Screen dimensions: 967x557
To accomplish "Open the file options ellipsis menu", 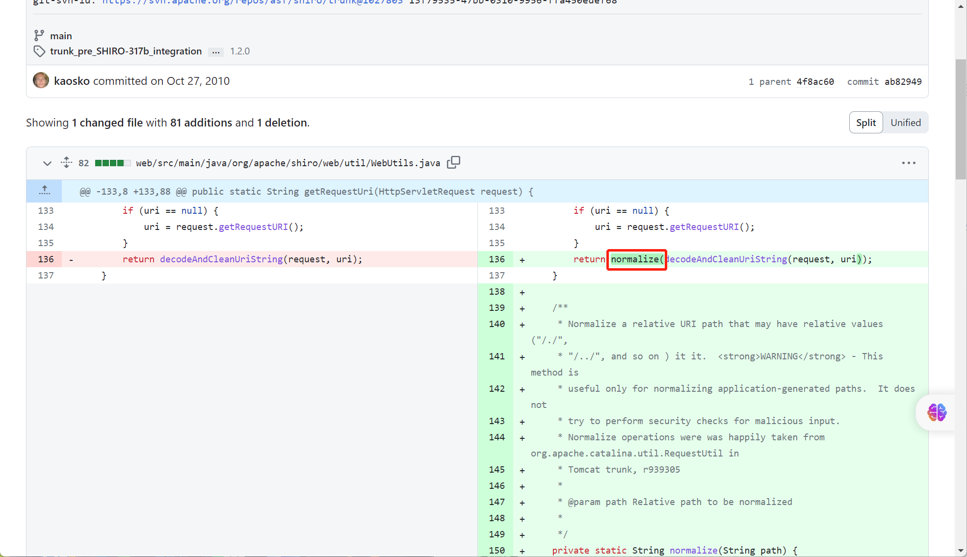I will tap(908, 163).
